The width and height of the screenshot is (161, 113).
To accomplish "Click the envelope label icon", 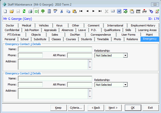I will pos(113,11).
